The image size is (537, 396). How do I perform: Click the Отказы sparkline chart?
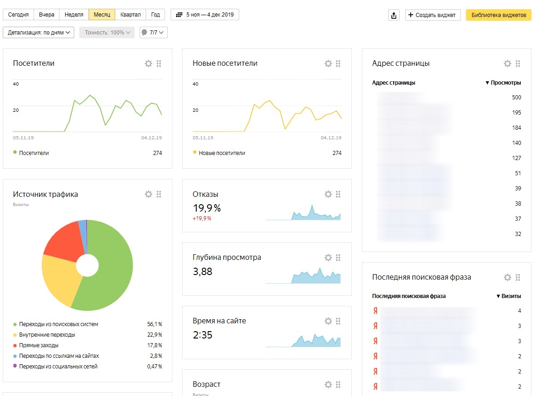coord(303,212)
